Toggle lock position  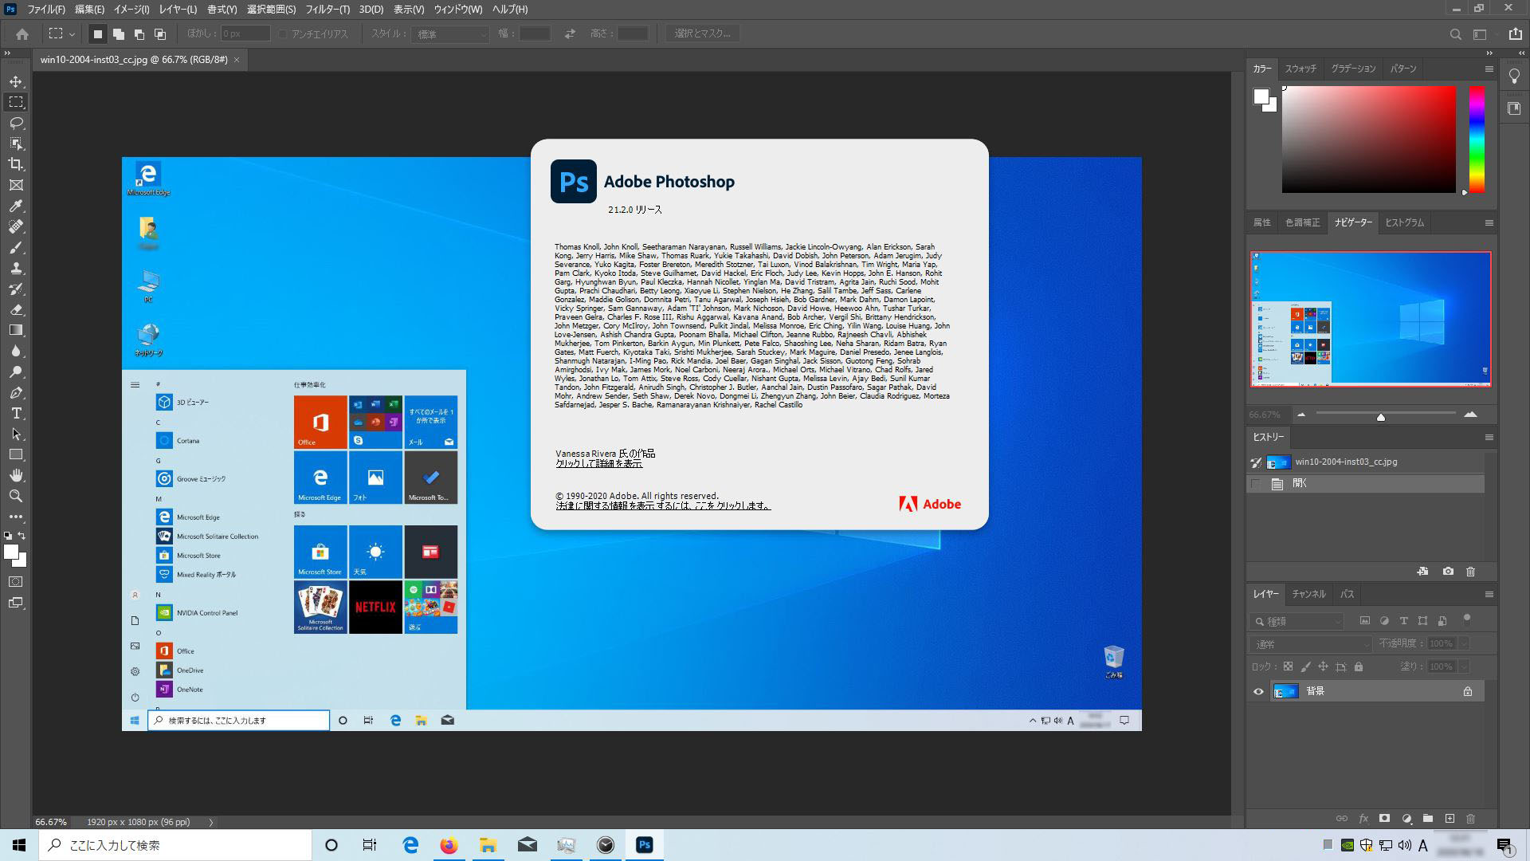pyautogui.click(x=1323, y=666)
